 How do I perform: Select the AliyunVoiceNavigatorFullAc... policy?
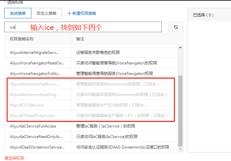(91, 74)
